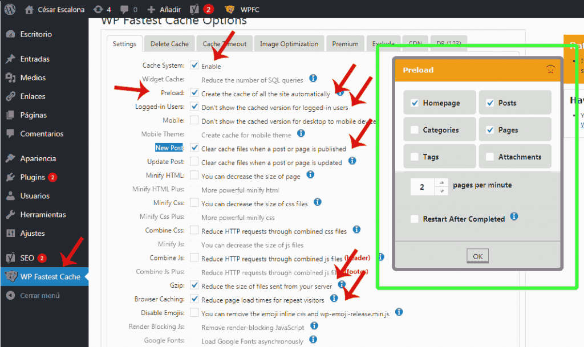
Task: Switch to the Cache Timeout tab
Action: (225, 44)
